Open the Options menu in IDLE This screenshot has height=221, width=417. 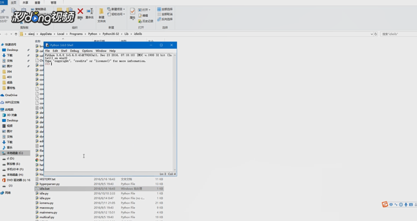(87, 51)
